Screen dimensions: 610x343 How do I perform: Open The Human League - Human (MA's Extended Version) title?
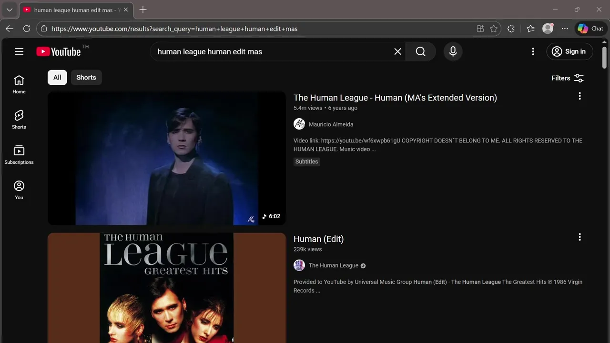(x=395, y=98)
